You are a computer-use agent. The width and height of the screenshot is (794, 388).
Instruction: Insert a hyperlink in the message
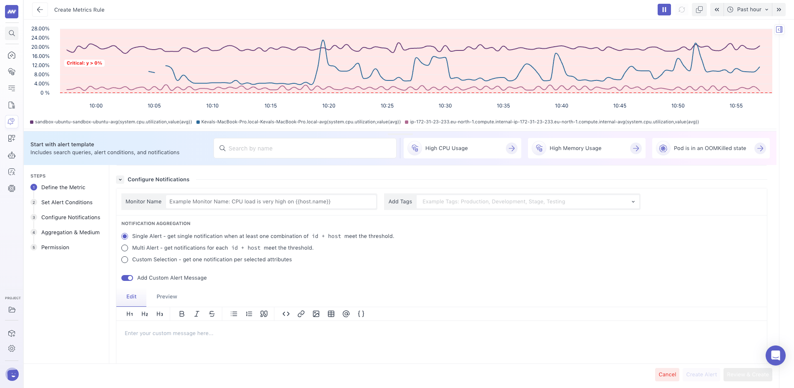pyautogui.click(x=301, y=314)
